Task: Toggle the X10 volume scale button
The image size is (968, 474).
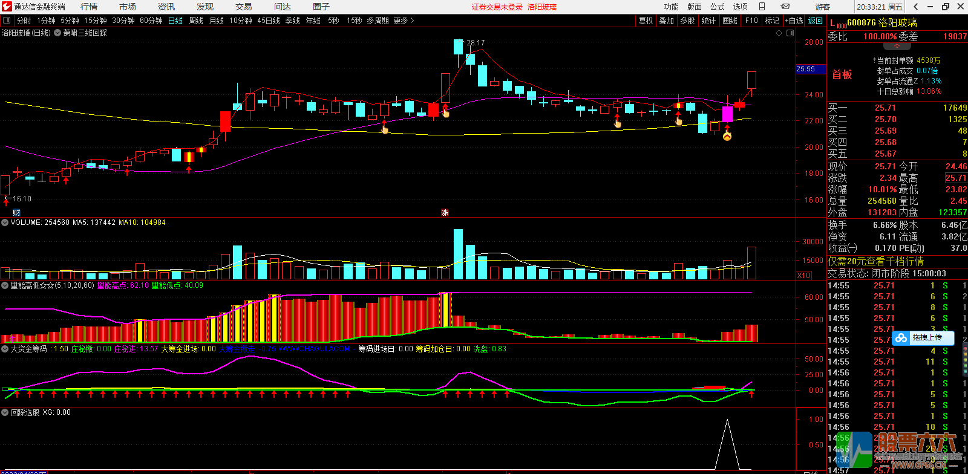Action: tap(803, 275)
